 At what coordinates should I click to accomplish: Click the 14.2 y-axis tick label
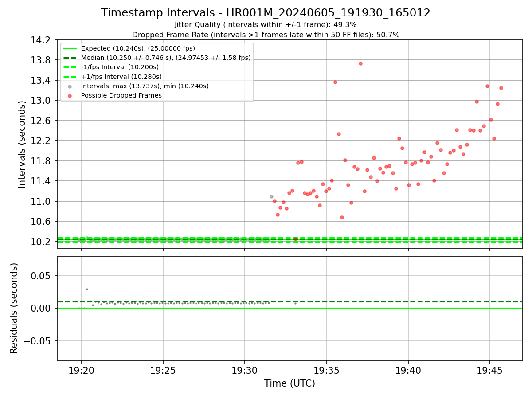coord(42,40)
